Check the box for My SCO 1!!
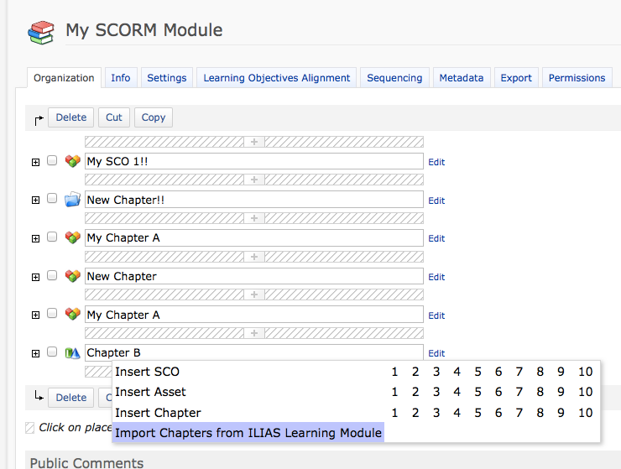Screen dimensions: 621x469 52,160
